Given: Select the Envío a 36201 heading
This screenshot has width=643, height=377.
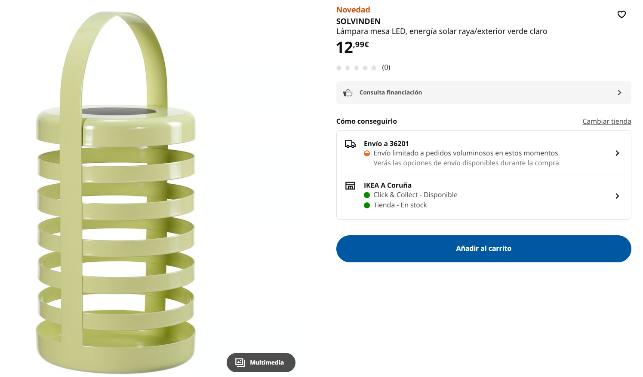Looking at the screenshot, I should point(386,144).
